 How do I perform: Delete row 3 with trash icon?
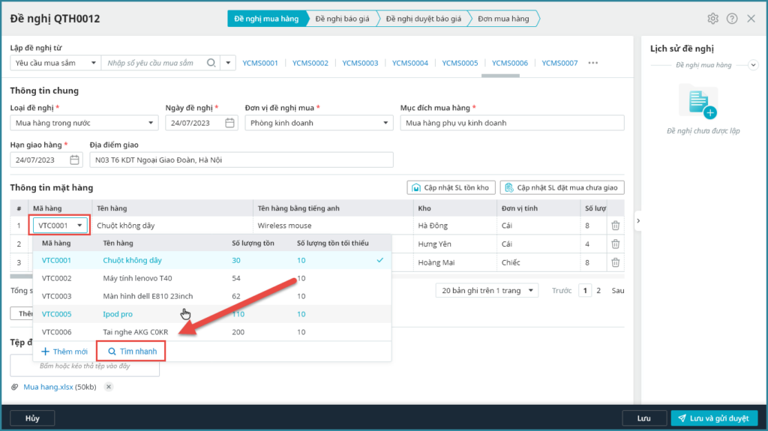tap(615, 262)
